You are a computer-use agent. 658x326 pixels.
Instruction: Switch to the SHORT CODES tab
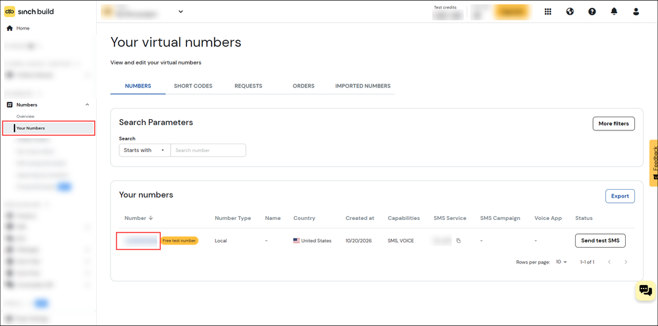(193, 86)
